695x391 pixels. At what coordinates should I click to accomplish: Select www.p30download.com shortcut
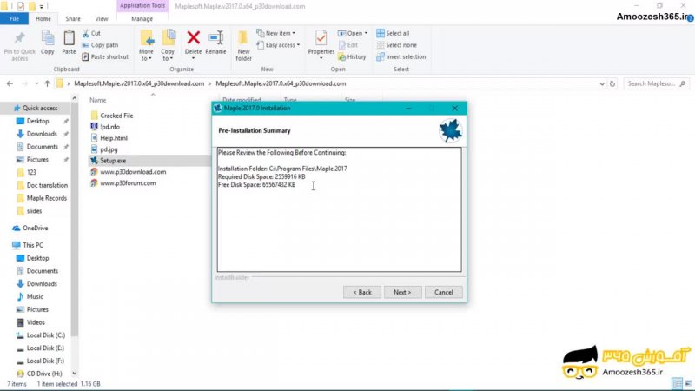tap(129, 171)
